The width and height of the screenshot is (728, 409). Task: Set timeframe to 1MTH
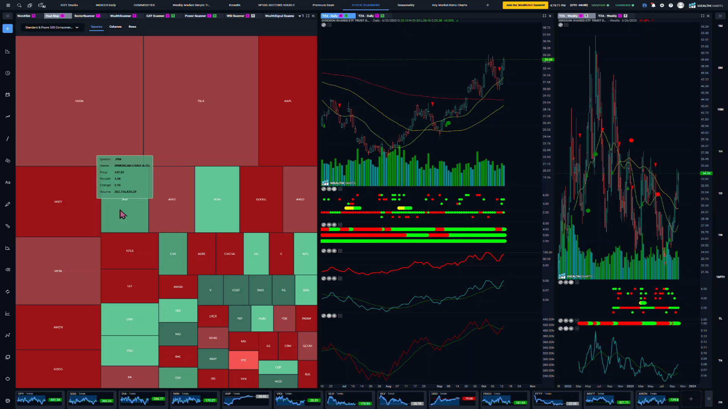tap(720, 277)
